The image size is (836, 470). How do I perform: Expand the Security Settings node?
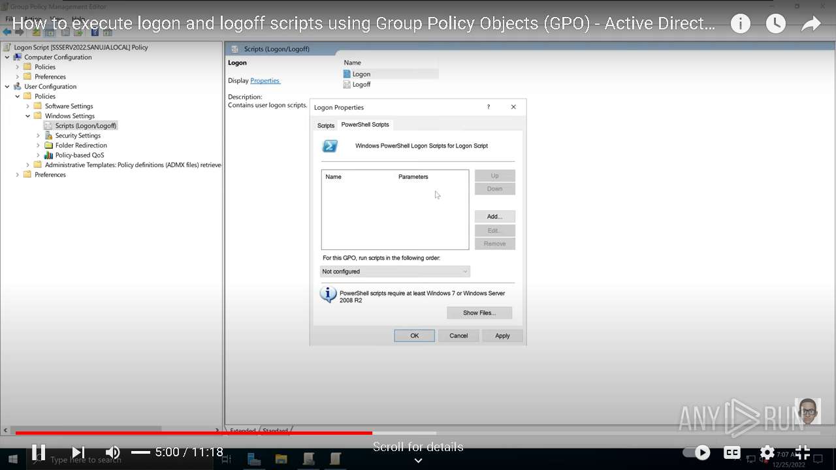point(39,135)
